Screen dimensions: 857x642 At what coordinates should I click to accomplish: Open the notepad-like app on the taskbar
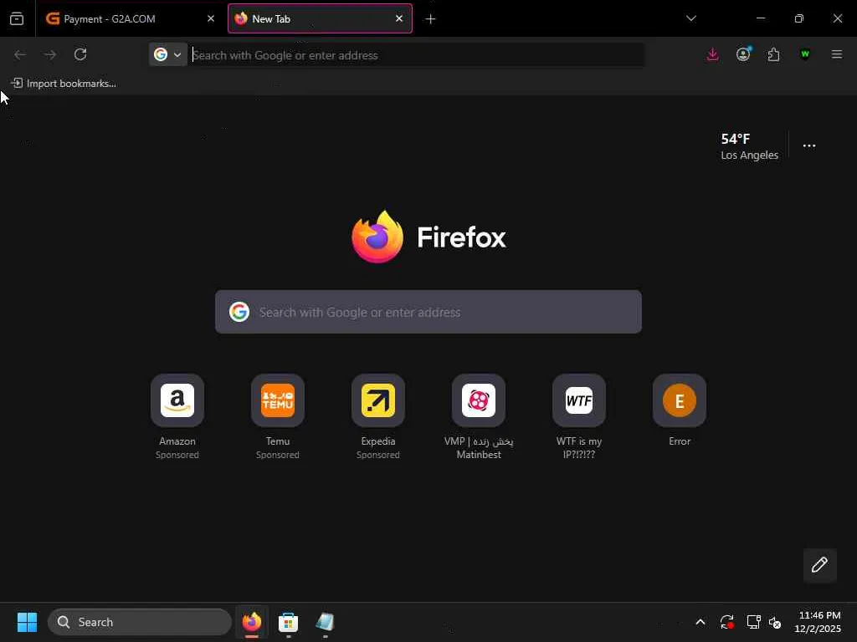(x=325, y=622)
